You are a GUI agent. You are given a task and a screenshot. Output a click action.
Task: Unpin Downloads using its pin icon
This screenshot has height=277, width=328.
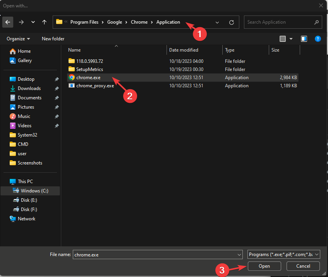[57, 88]
